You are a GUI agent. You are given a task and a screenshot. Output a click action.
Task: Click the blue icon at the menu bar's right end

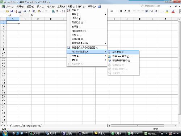pyautogui.click(x=99, y=7)
